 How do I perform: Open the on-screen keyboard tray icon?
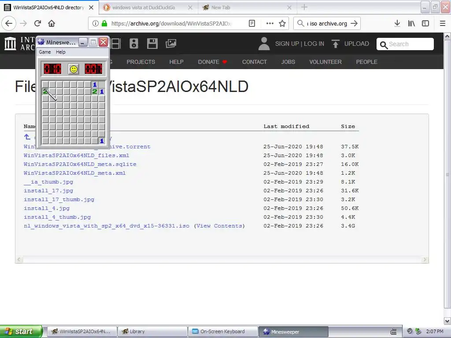pos(394,332)
